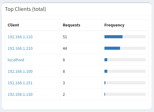The width and height of the screenshot is (154, 112).
Task: Click frequency bar for 192.168.1.130
Action: pyautogui.click(x=125, y=94)
